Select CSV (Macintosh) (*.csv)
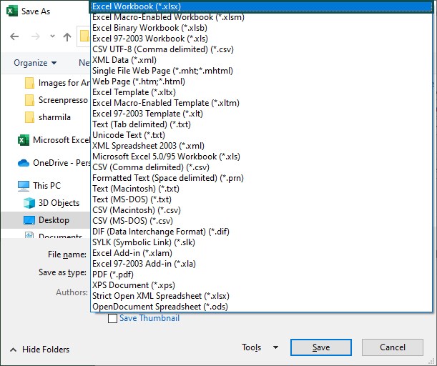This screenshot has width=437, height=366. [x=261, y=210]
